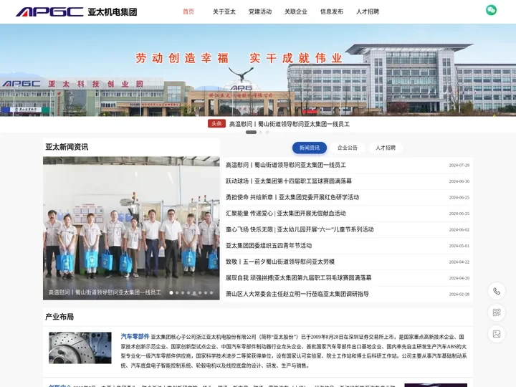This screenshot has width=516, height=387.
Task: Click the green WeChat icon in header
Action: tap(491, 10)
